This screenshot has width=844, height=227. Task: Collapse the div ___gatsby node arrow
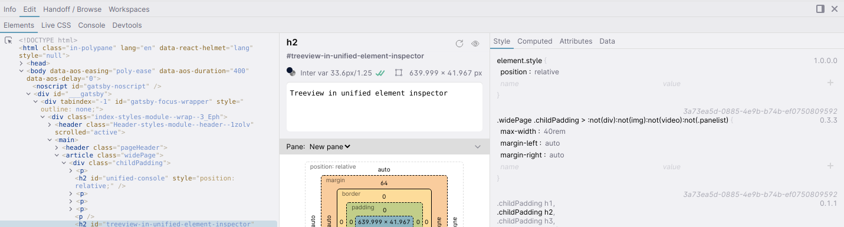pos(28,94)
